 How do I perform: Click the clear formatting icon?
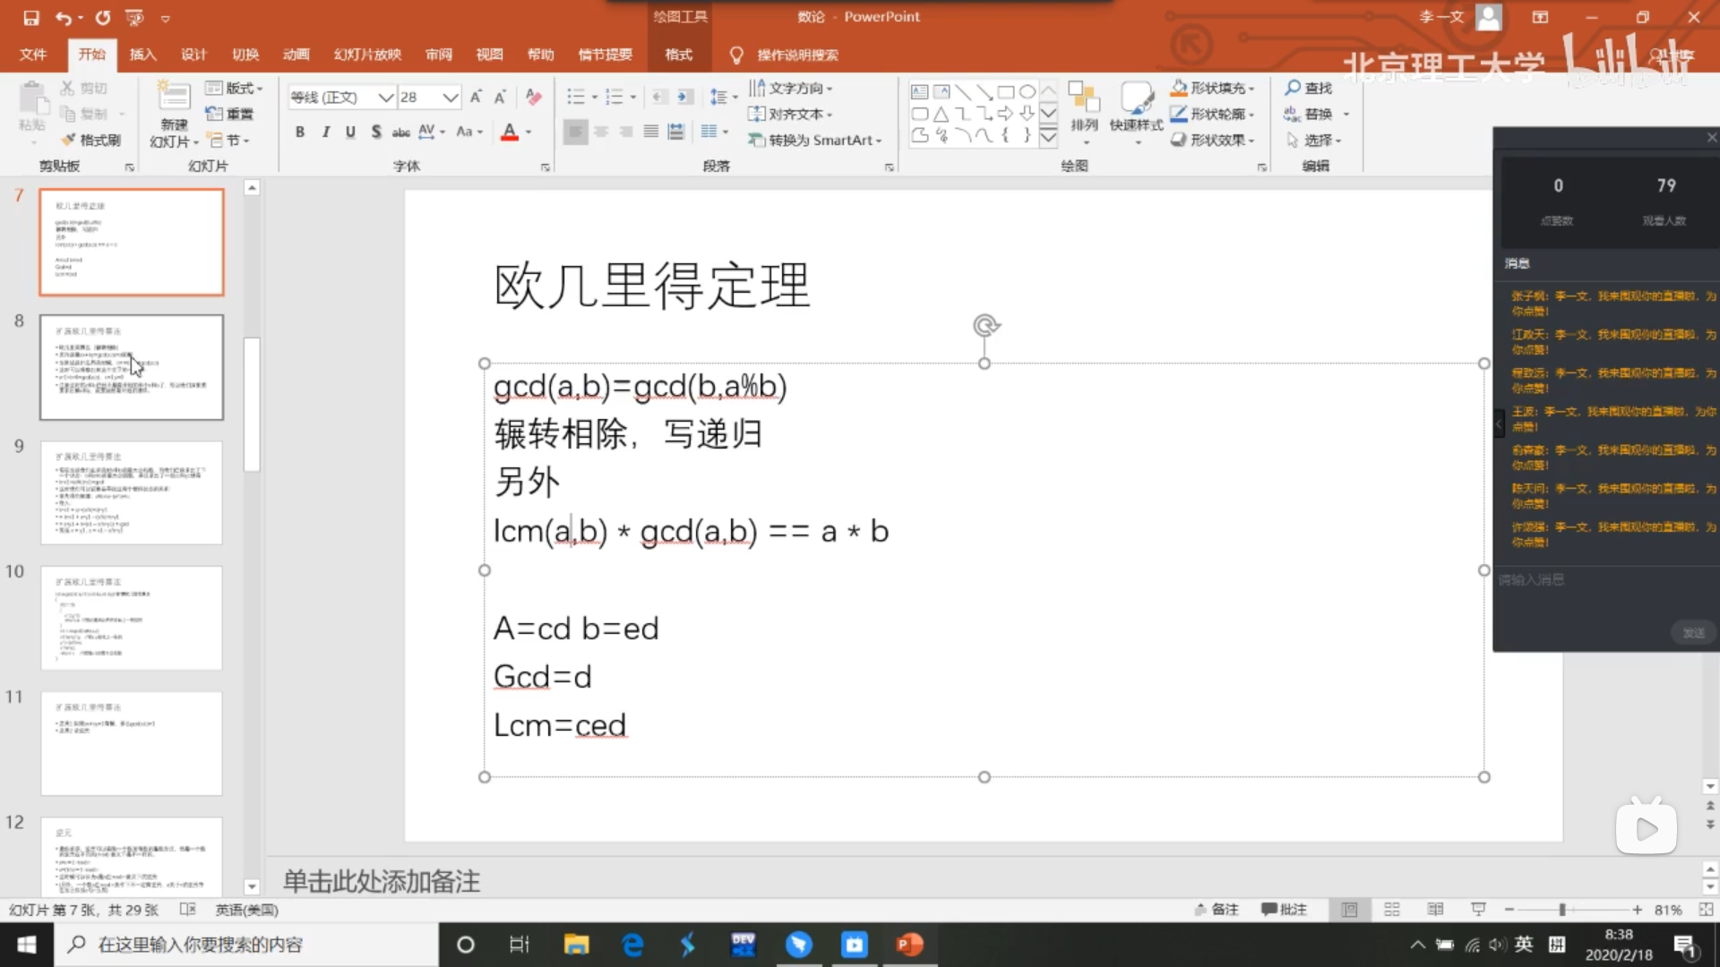[534, 97]
